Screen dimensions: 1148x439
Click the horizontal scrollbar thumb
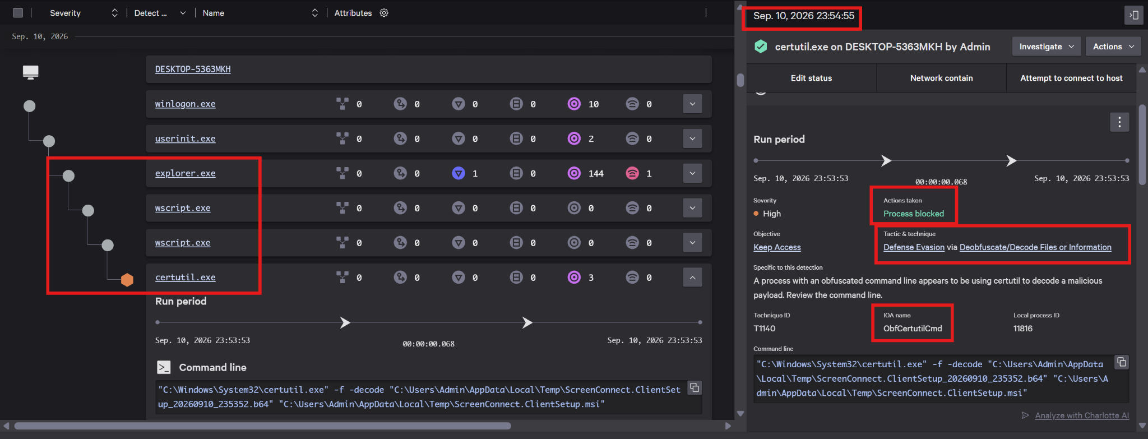262,426
